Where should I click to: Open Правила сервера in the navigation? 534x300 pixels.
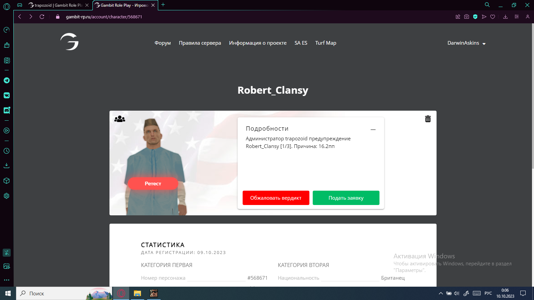(200, 43)
